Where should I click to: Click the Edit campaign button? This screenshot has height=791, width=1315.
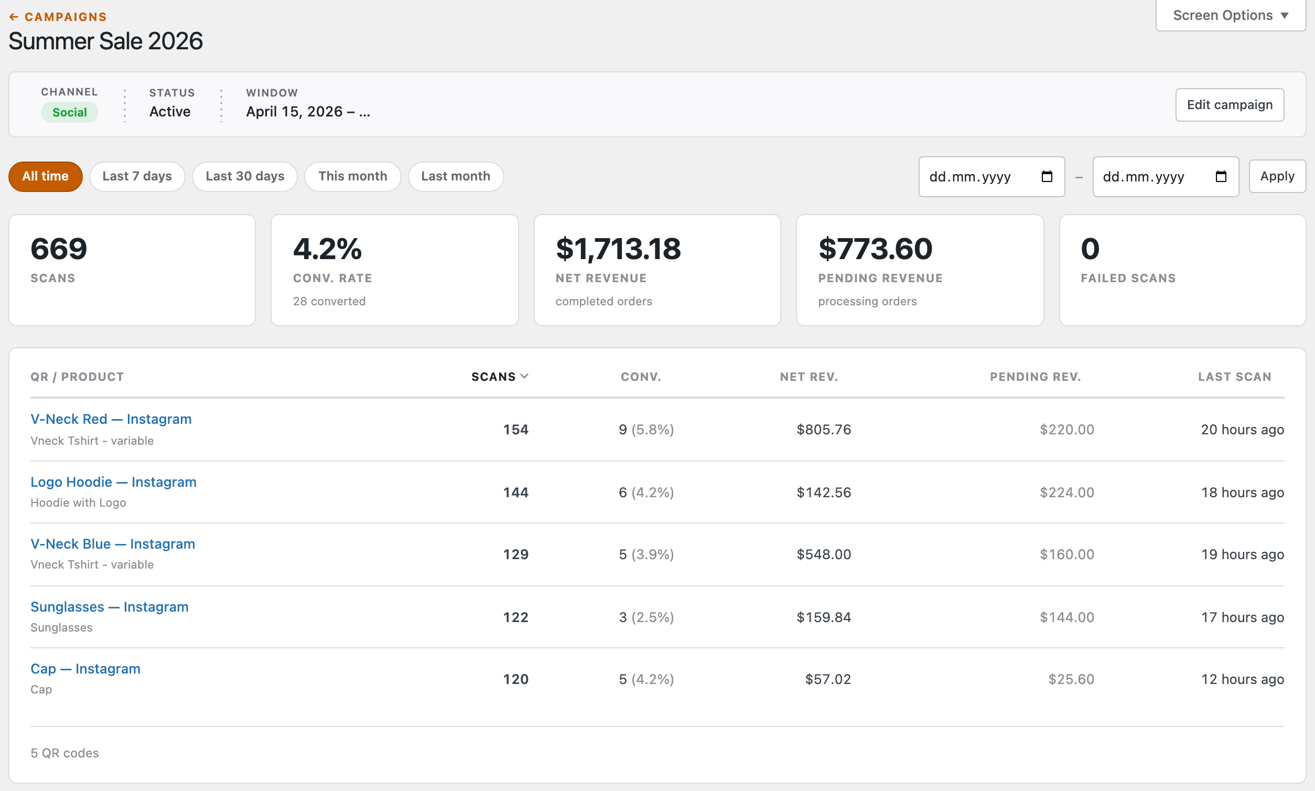point(1230,104)
